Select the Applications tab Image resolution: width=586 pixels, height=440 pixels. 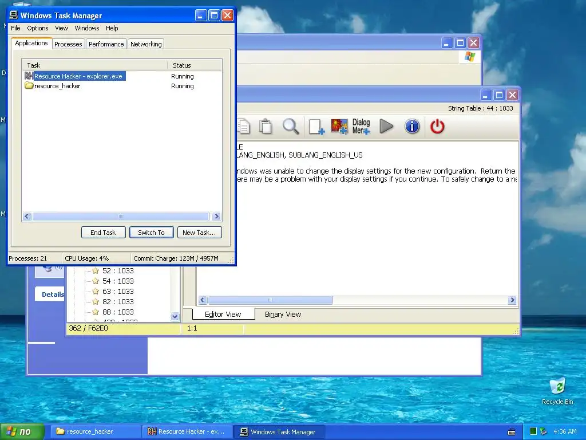tap(31, 43)
